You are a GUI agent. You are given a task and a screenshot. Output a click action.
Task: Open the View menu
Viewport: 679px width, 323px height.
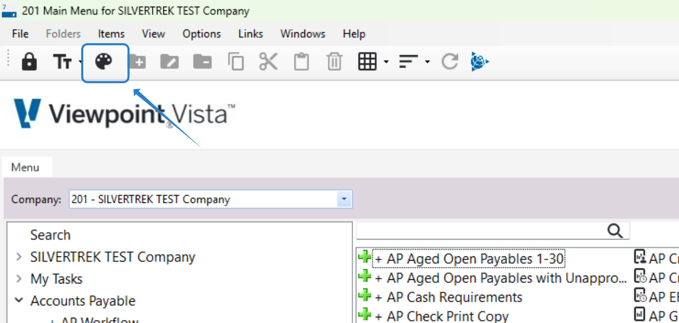coord(153,34)
